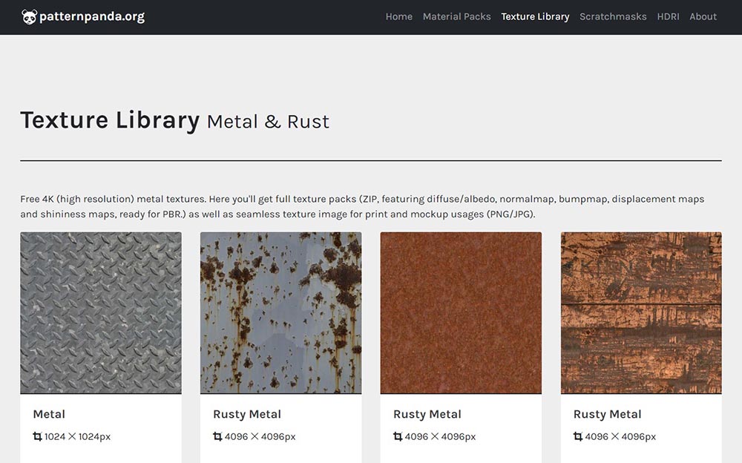Click crop icon on blue-grey Rusty Metal card
The height and width of the screenshot is (463, 742).
click(x=217, y=436)
